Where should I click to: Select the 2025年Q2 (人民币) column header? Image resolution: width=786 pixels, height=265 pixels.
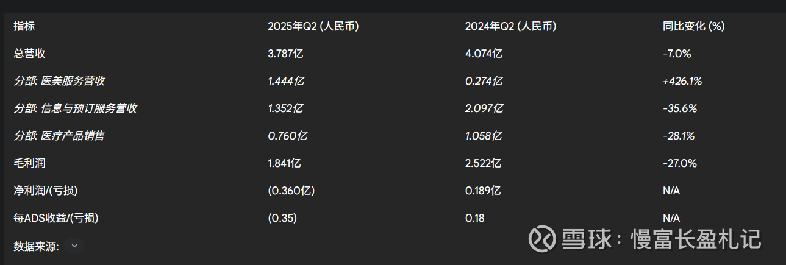[313, 26]
